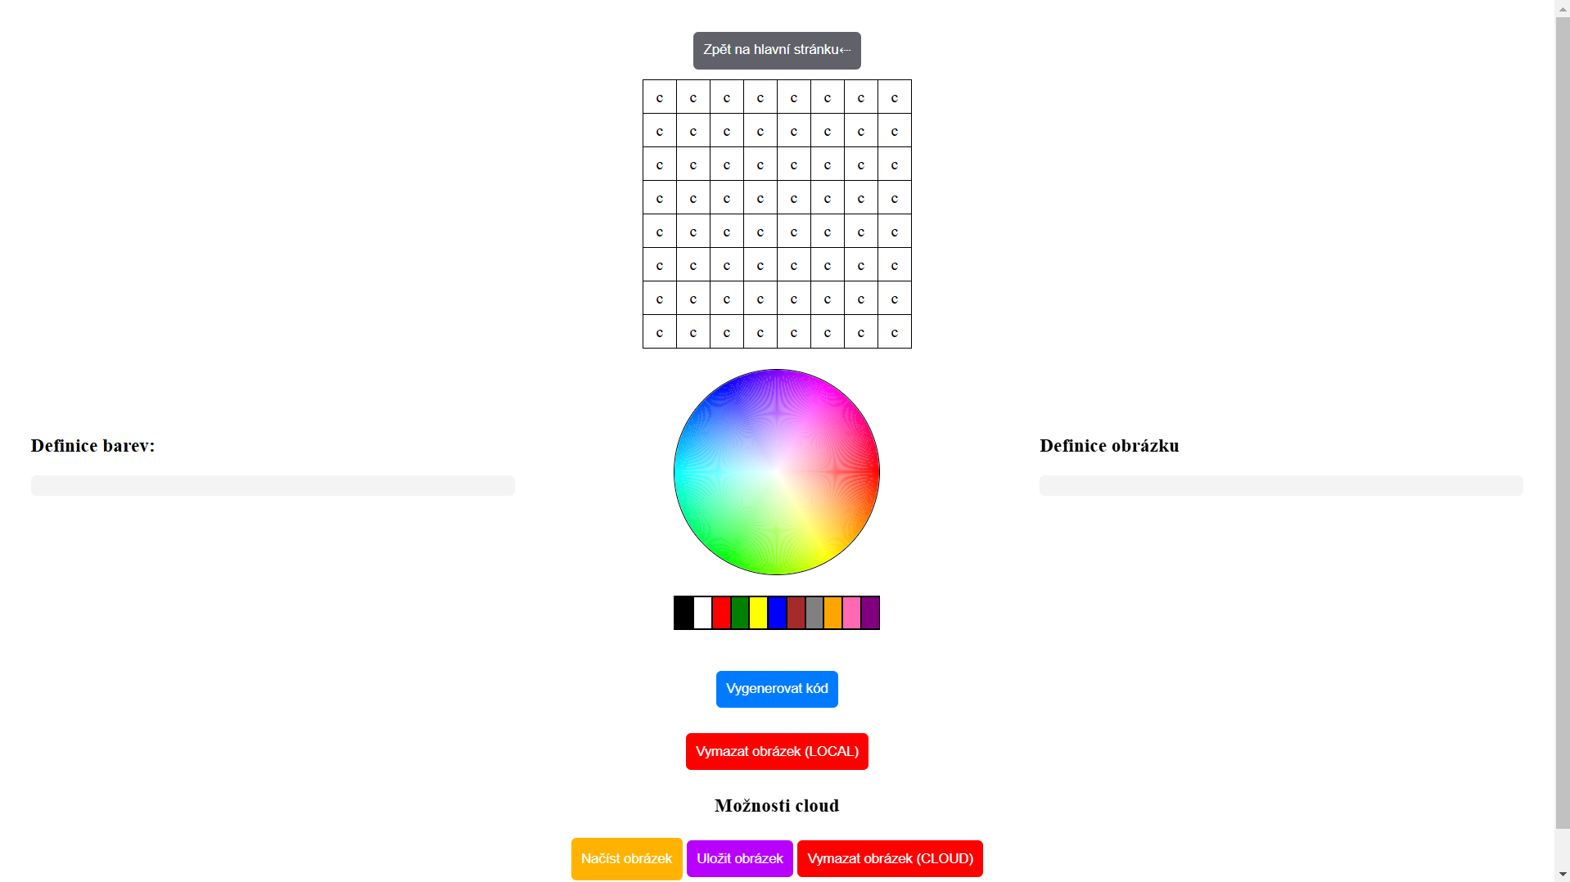Choose the white palette swatch
Image resolution: width=1570 pixels, height=882 pixels.
click(702, 613)
